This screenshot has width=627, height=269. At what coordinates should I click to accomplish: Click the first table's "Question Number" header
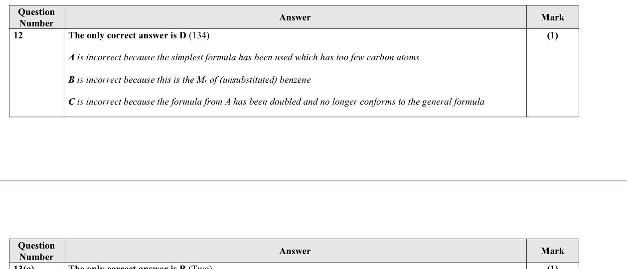click(36, 17)
